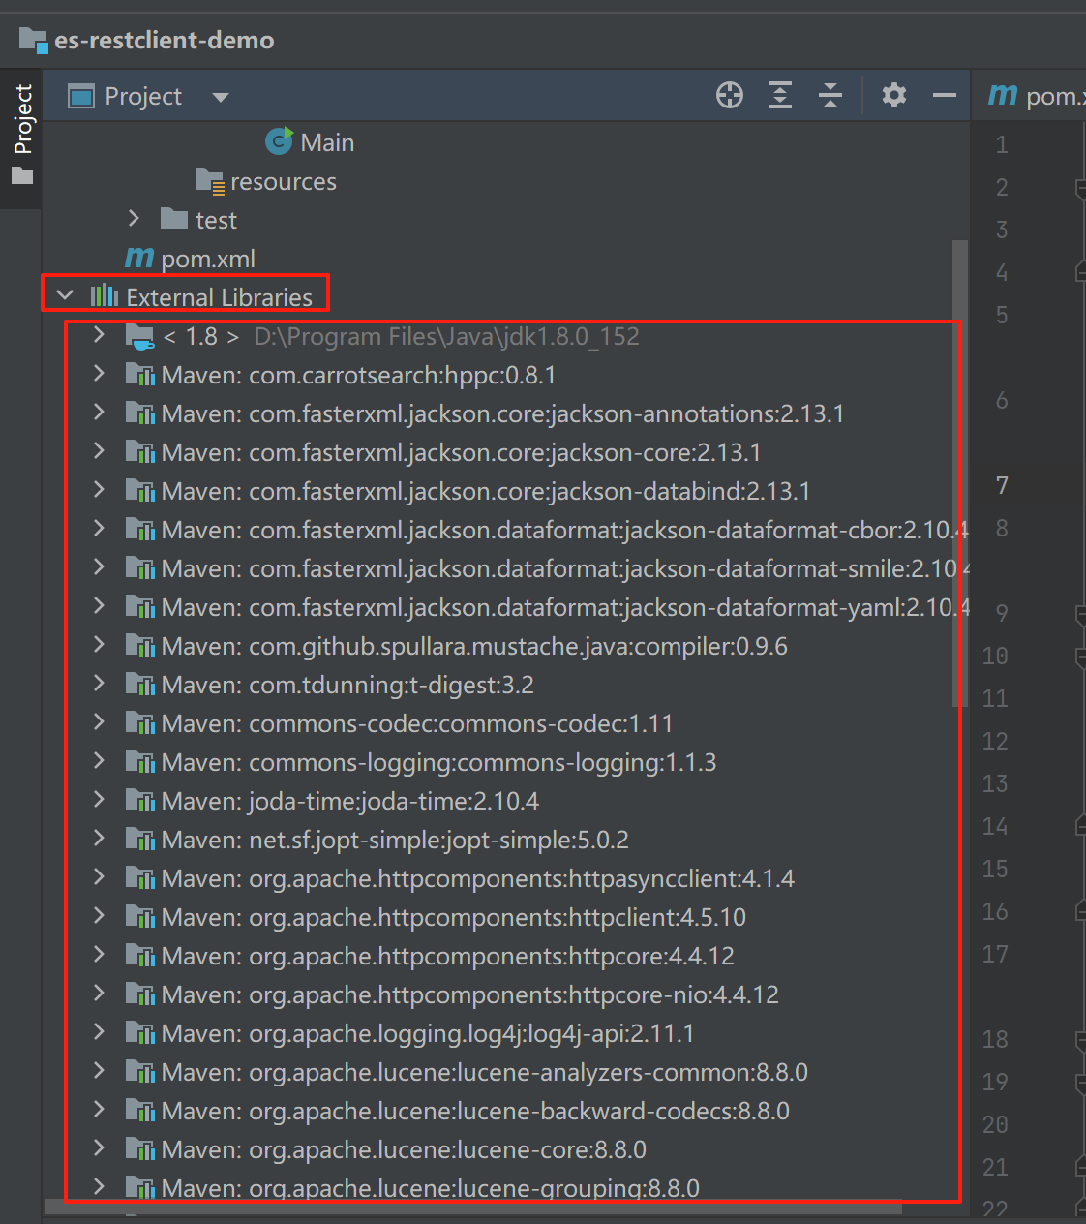Click library icon of hppc:0.8.1

point(140,375)
